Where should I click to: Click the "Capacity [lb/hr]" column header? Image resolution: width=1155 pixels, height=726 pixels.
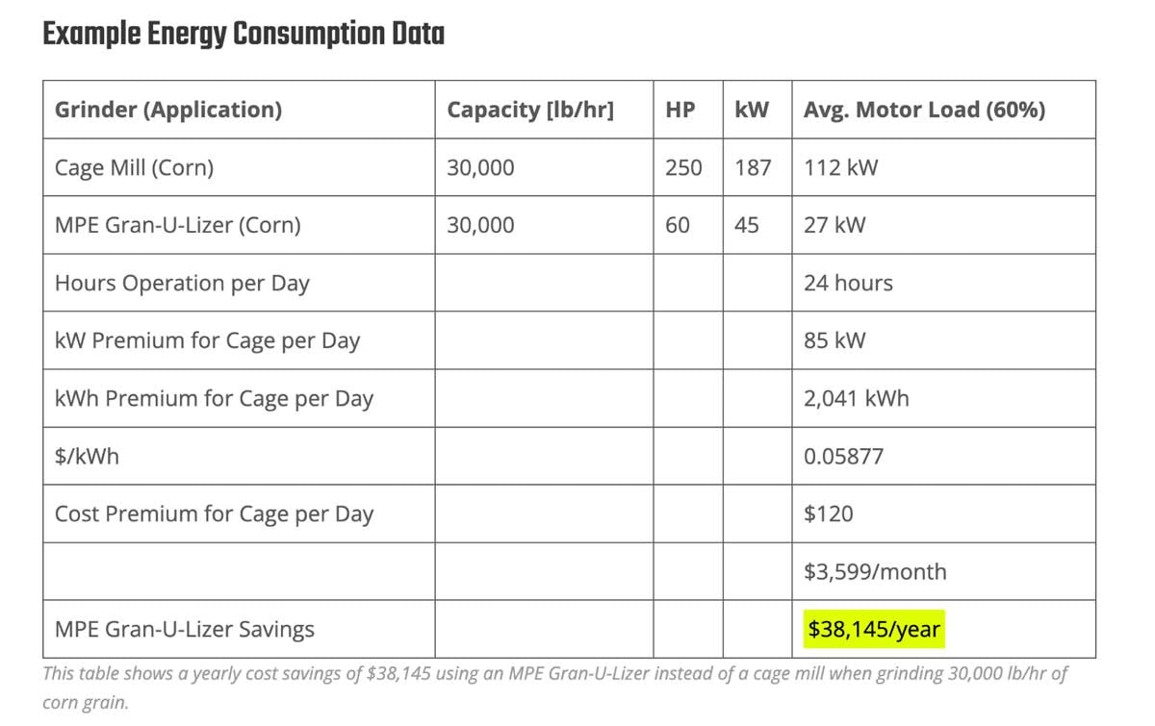click(x=529, y=110)
